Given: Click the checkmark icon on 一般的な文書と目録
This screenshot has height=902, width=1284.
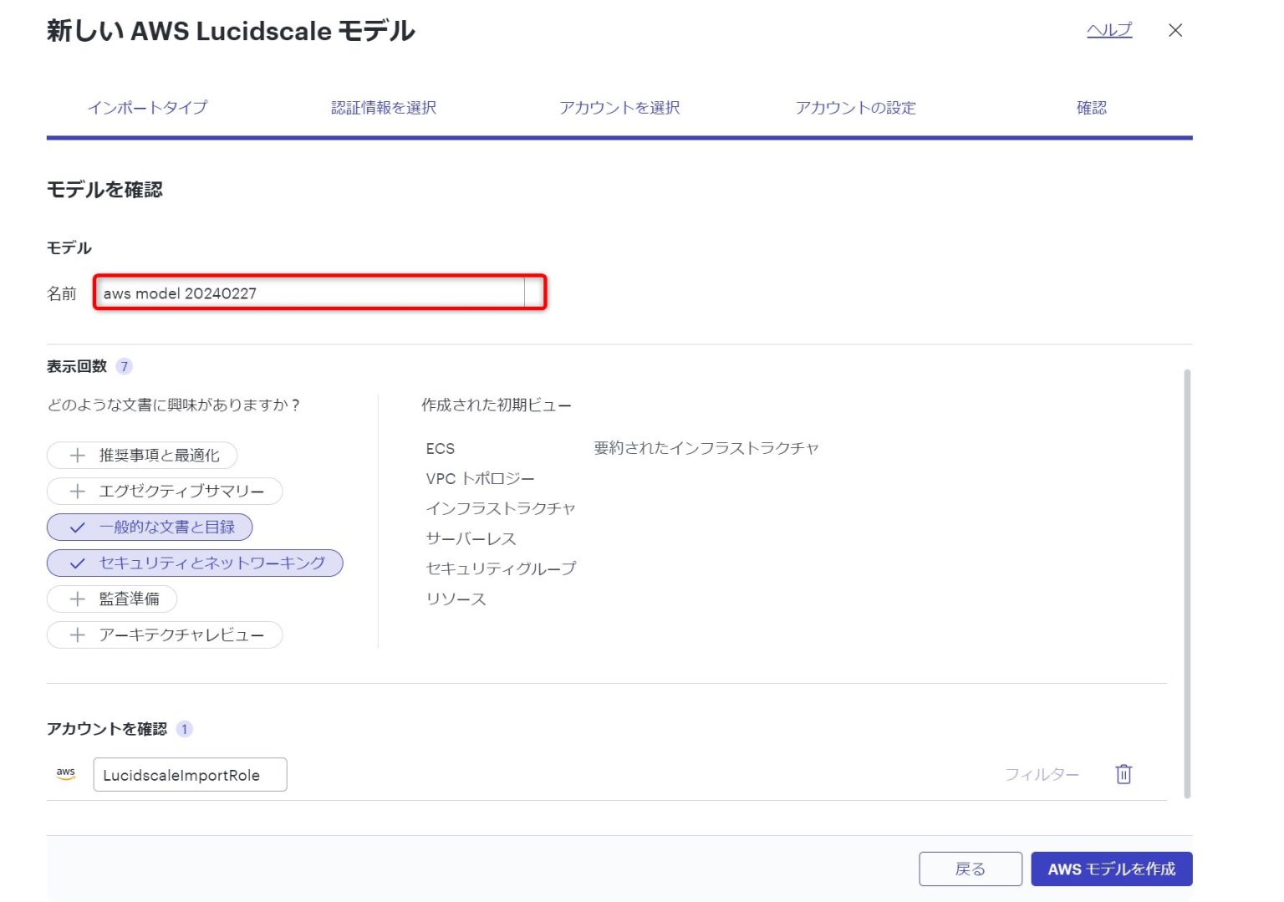Looking at the screenshot, I should pos(76,527).
